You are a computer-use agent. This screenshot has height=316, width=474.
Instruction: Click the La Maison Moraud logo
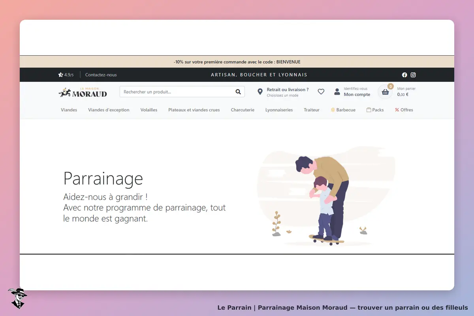click(83, 92)
